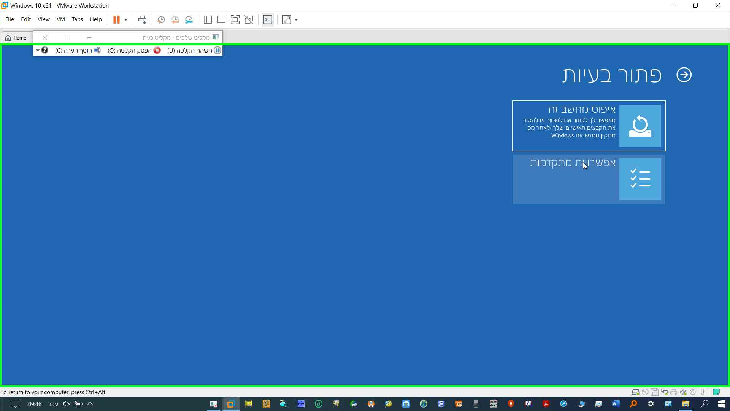The height and width of the screenshot is (411, 730).
Task: Click the take snapshot icon
Action: point(161,20)
